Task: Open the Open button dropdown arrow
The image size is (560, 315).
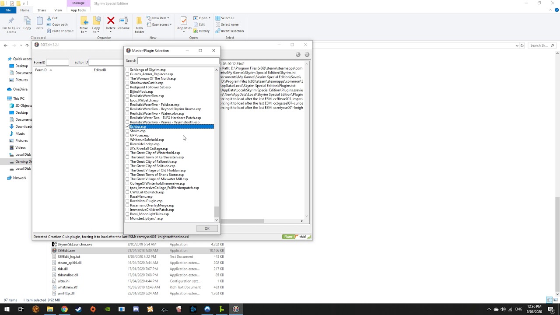Action: click(210, 18)
